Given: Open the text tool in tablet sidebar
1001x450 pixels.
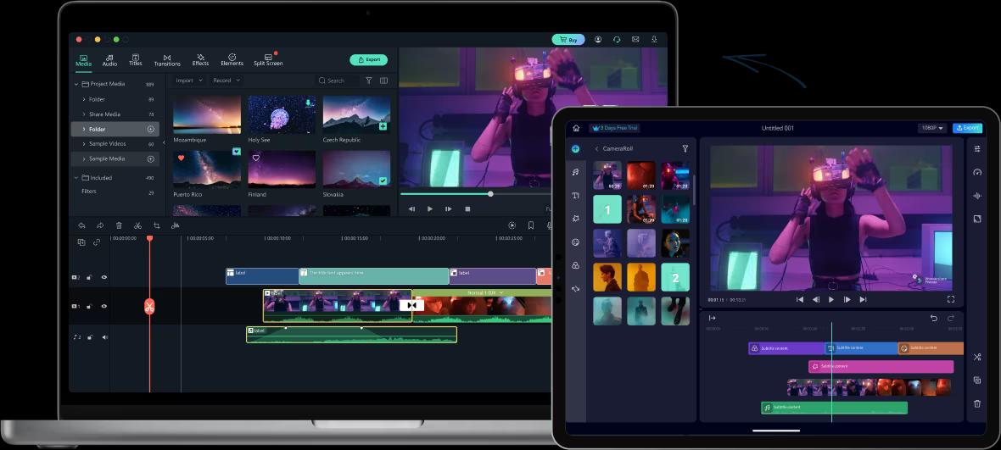Looking at the screenshot, I should [575, 196].
